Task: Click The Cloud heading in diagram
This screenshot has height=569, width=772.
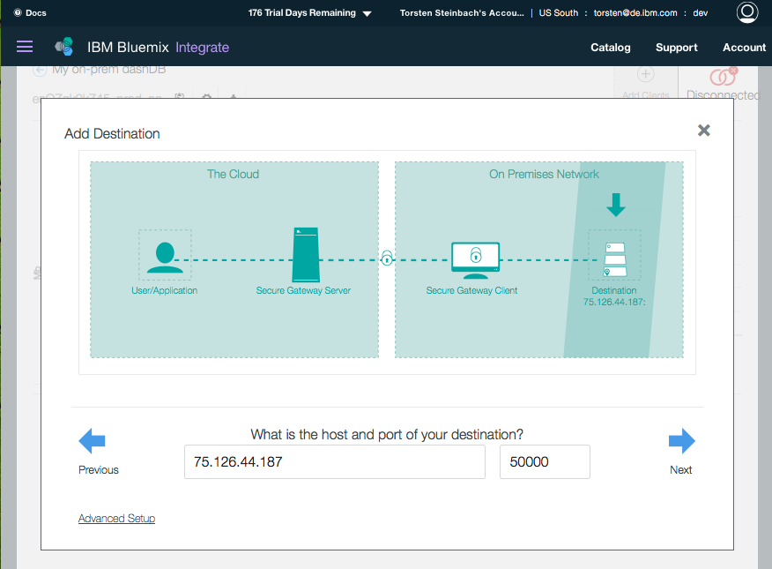Action: pyautogui.click(x=233, y=174)
